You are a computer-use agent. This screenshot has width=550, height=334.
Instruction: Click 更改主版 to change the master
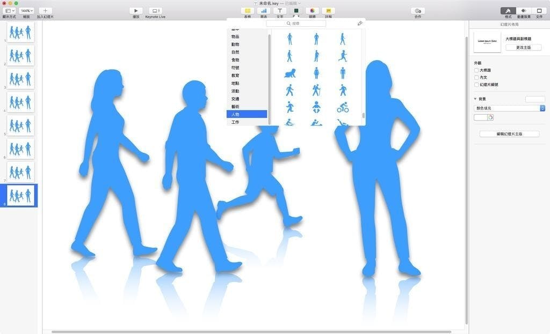(x=523, y=47)
